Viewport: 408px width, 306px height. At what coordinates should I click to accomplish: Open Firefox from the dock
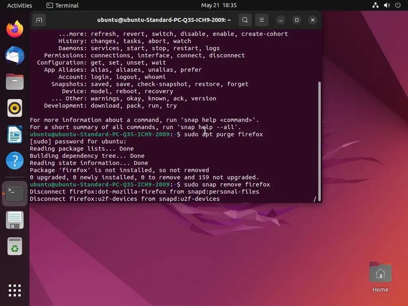click(15, 29)
